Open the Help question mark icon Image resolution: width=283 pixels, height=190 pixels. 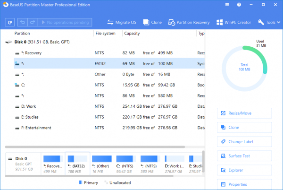click(x=239, y=5)
